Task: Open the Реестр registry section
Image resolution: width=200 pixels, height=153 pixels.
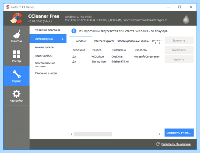Action: 16,56
